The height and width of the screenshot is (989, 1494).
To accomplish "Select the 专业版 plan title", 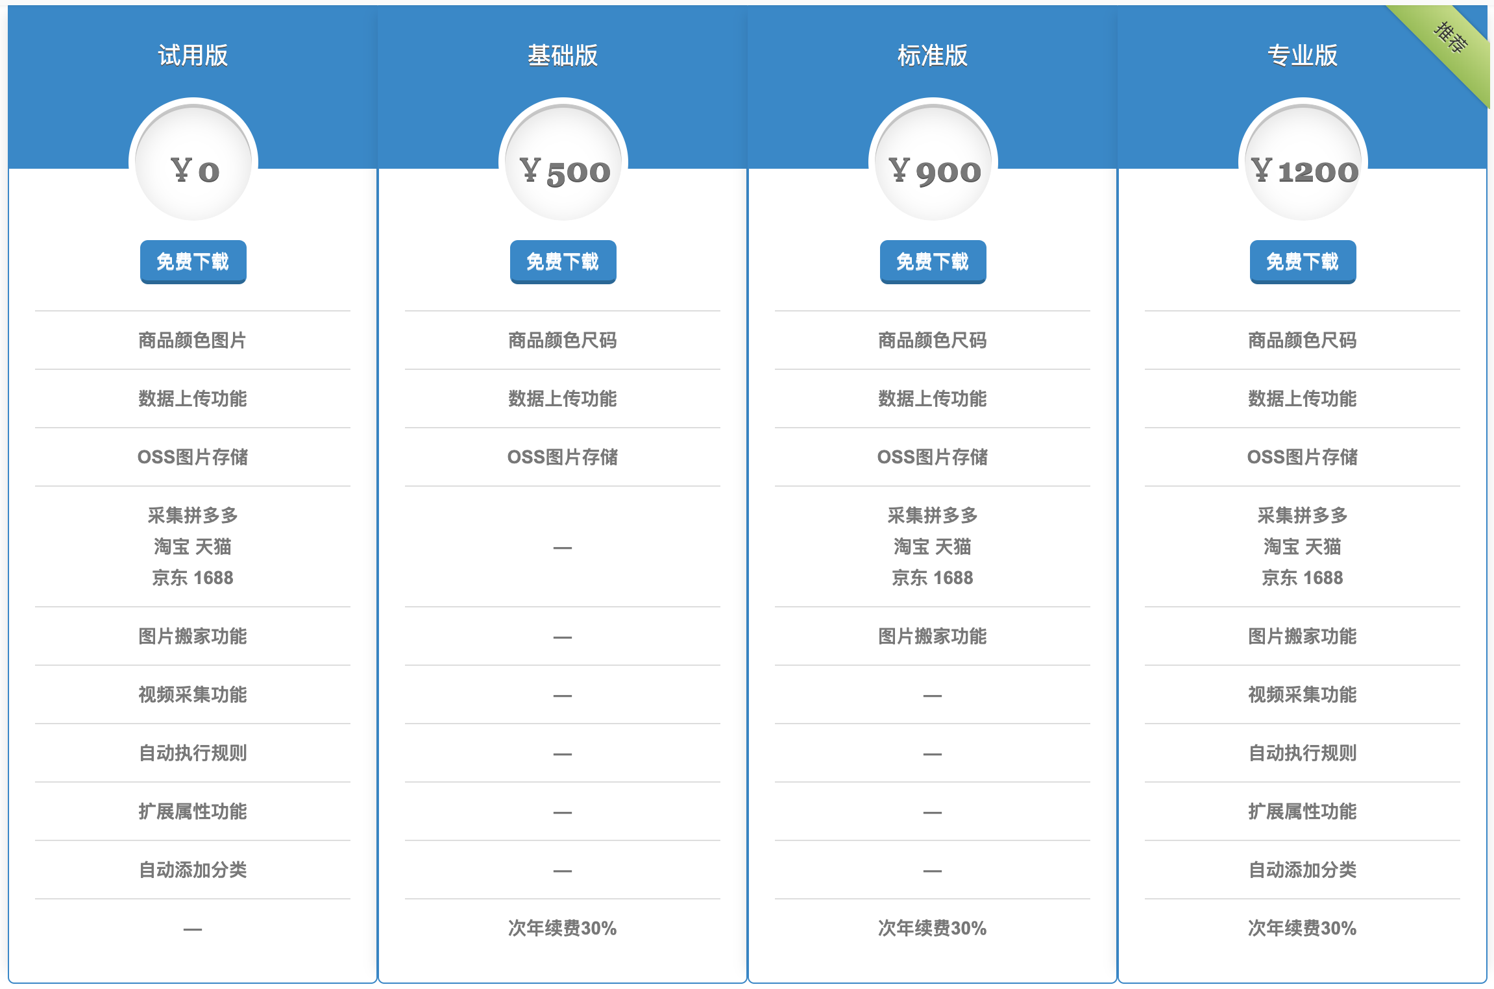I will pos(1303,56).
